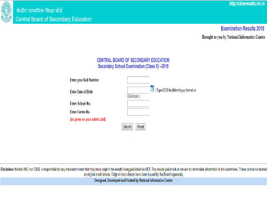The width and height of the screenshot is (267, 200).
Task: Click the 'Enter Date of Birth' label
Action: click(81, 92)
